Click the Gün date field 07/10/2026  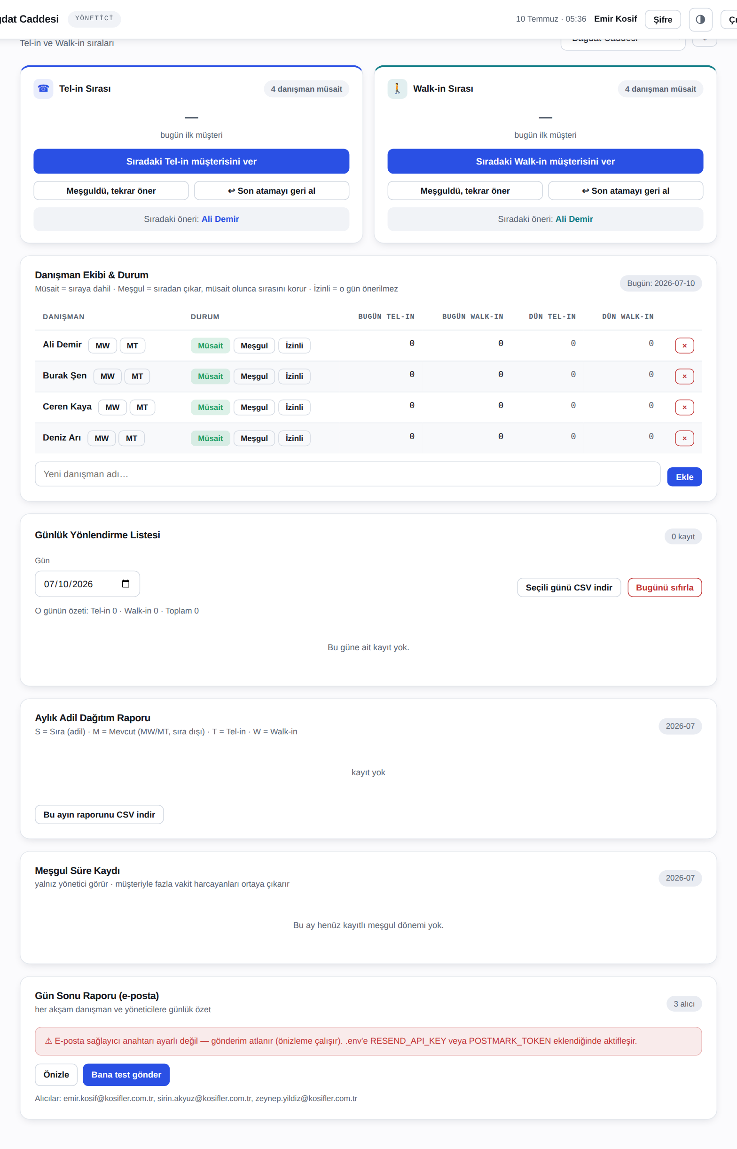click(x=87, y=584)
